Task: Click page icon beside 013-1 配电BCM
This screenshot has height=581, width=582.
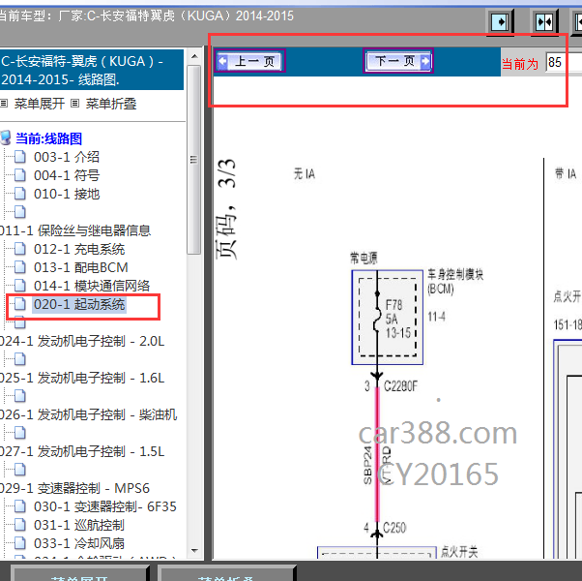Action: tap(20, 267)
